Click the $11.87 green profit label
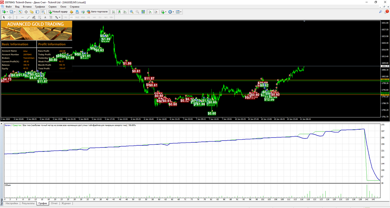 point(42,81)
